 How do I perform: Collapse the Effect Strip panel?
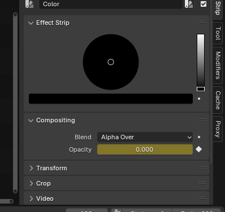[31, 23]
